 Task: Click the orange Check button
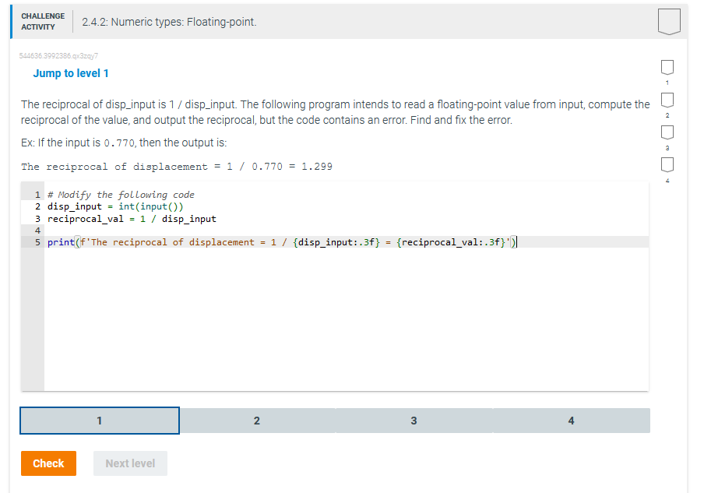pos(48,463)
